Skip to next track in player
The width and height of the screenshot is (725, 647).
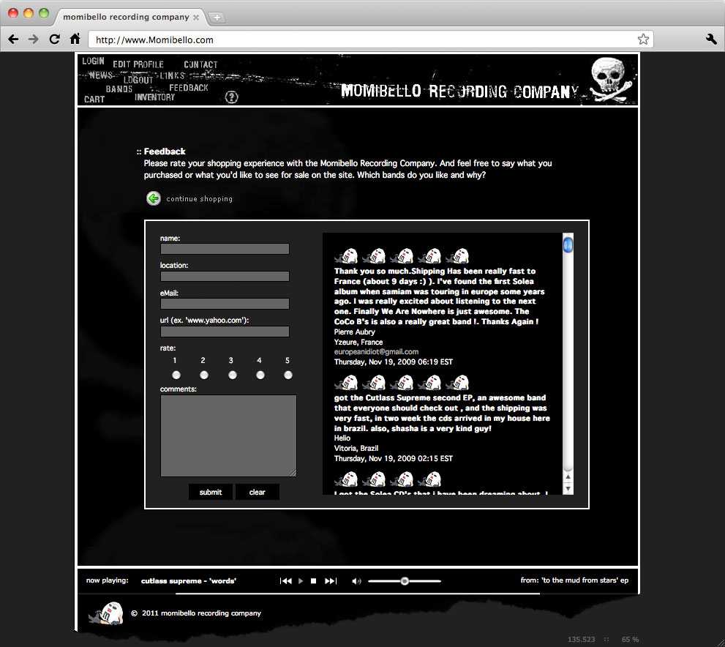331,581
